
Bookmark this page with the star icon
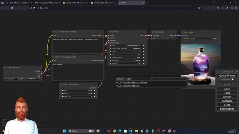199,8
